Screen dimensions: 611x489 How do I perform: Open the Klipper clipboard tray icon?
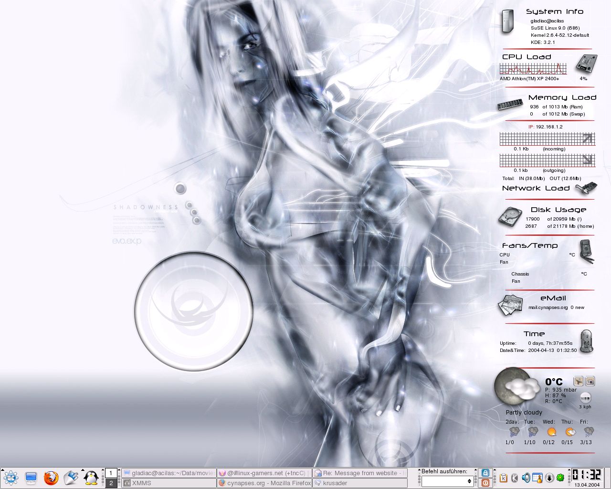point(503,478)
